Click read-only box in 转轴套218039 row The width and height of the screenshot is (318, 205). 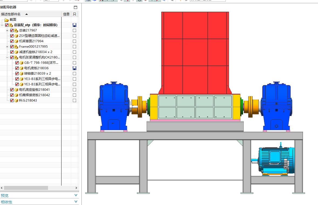pyautogui.click(x=74, y=74)
